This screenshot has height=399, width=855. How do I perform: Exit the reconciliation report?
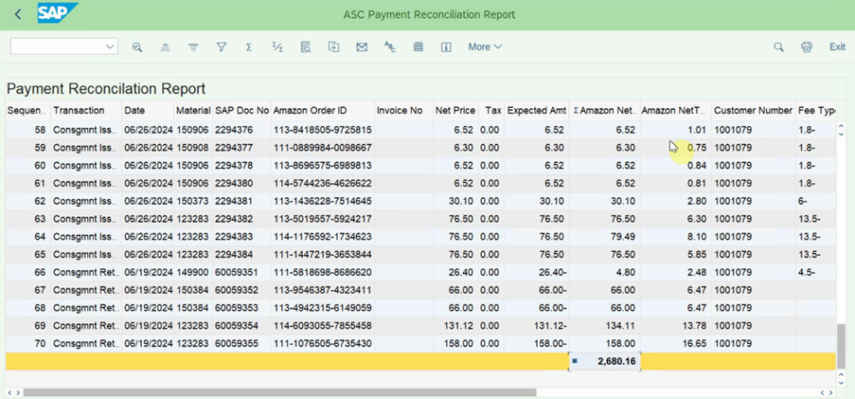tap(837, 47)
